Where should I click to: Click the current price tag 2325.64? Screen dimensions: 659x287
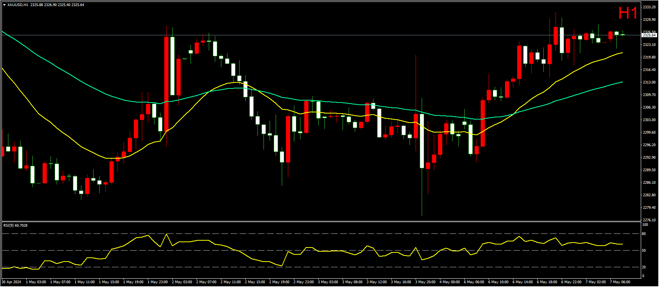pyautogui.click(x=649, y=35)
